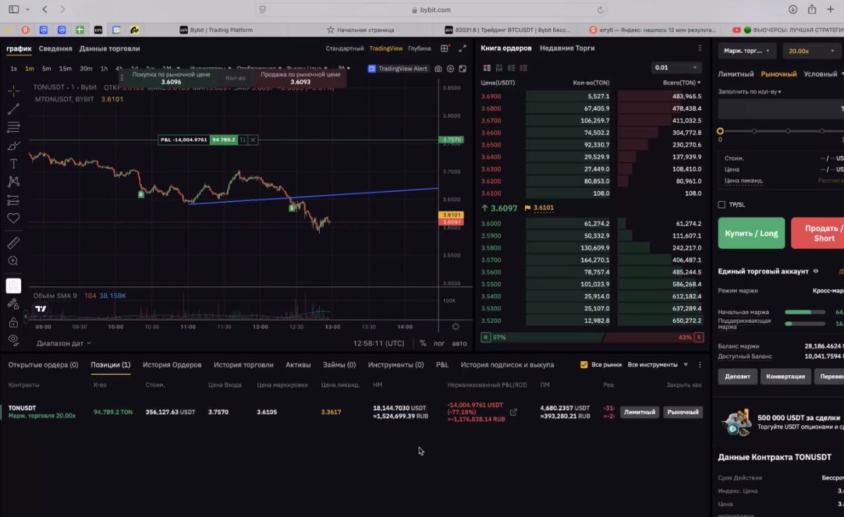
Task: Close position with 'Рыночный' button
Action: 682,412
